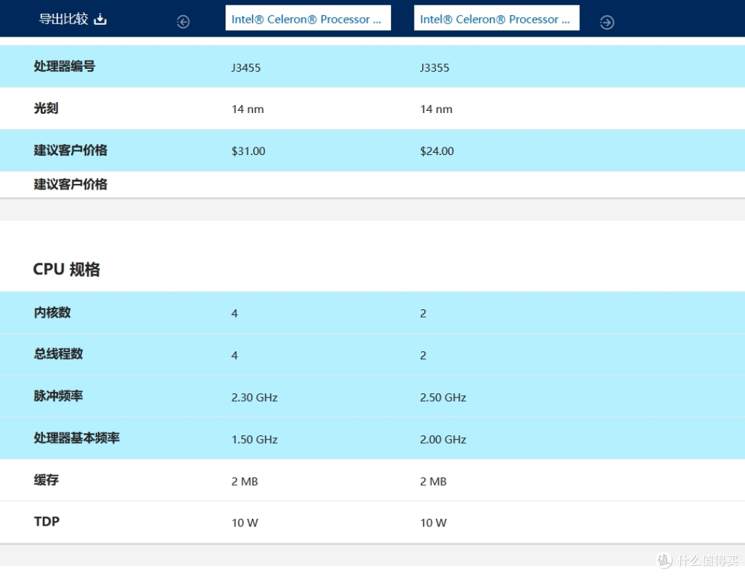Screen dimensions: 745x576
Task: Click the 14 nm lithography value for J3355
Action: [436, 109]
